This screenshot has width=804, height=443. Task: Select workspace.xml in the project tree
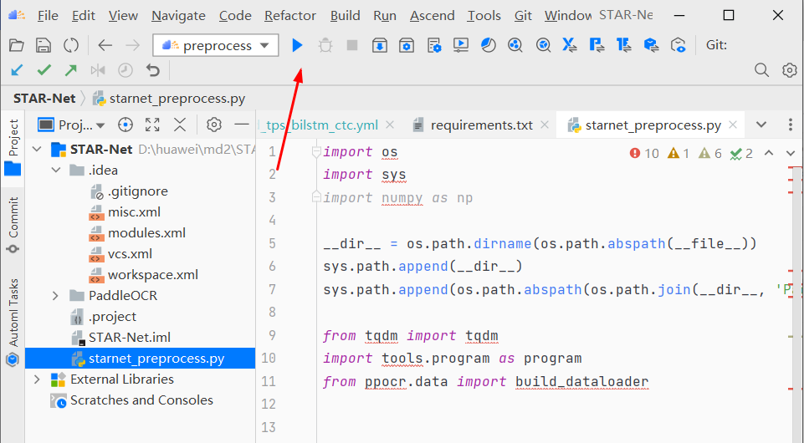coord(152,274)
